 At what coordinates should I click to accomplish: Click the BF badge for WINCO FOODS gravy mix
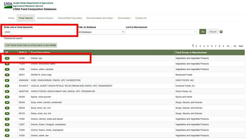pos(7,91)
